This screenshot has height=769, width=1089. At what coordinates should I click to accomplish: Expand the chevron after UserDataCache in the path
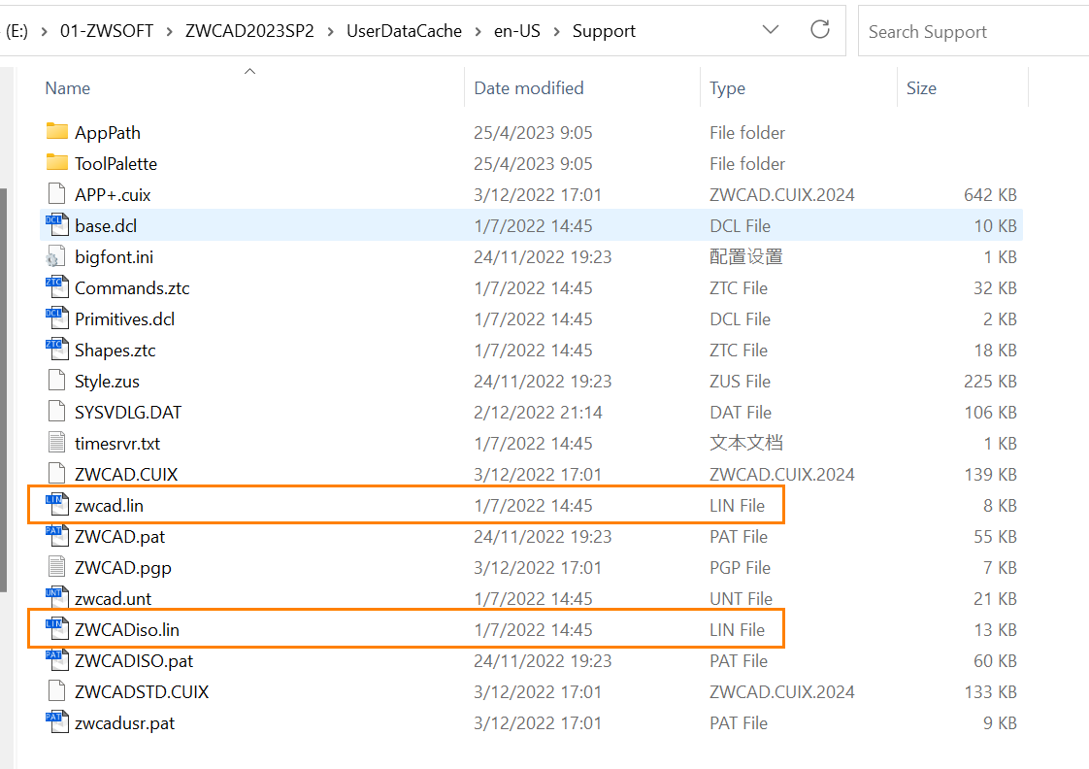point(478,31)
